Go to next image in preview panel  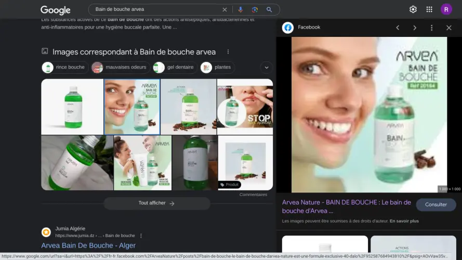coord(415,28)
